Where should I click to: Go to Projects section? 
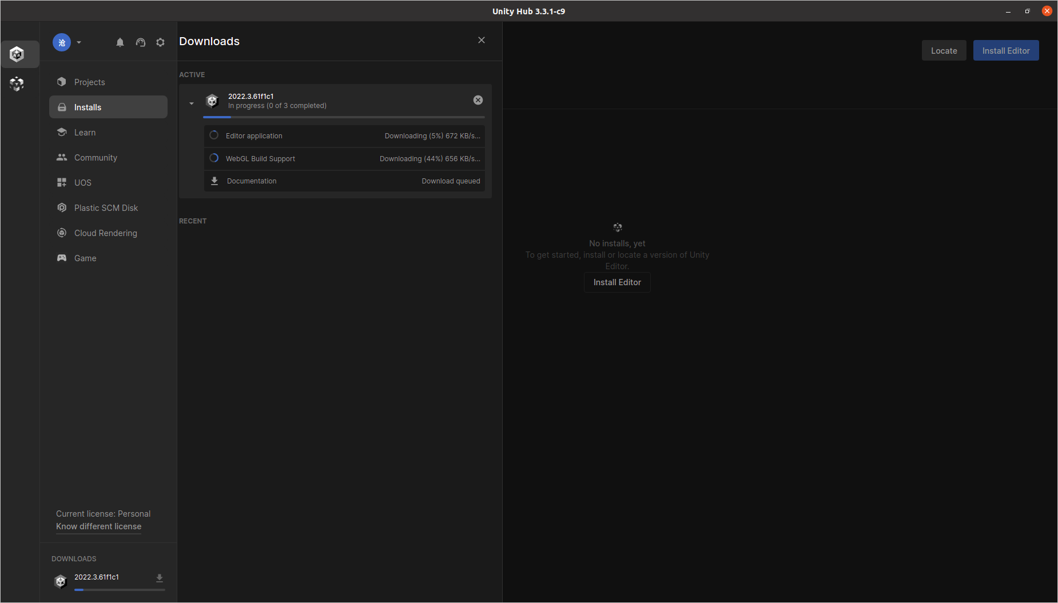(108, 82)
